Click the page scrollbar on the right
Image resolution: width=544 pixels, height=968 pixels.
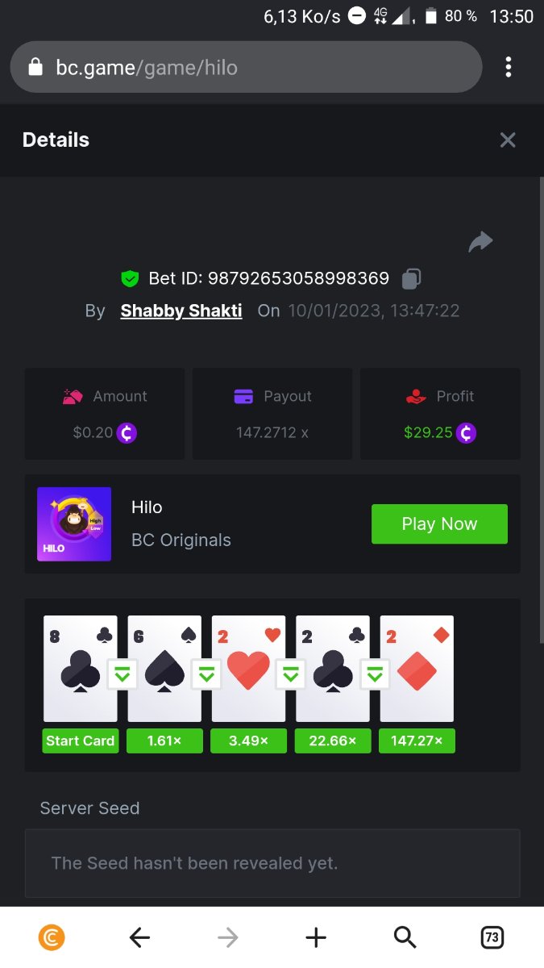point(542,410)
